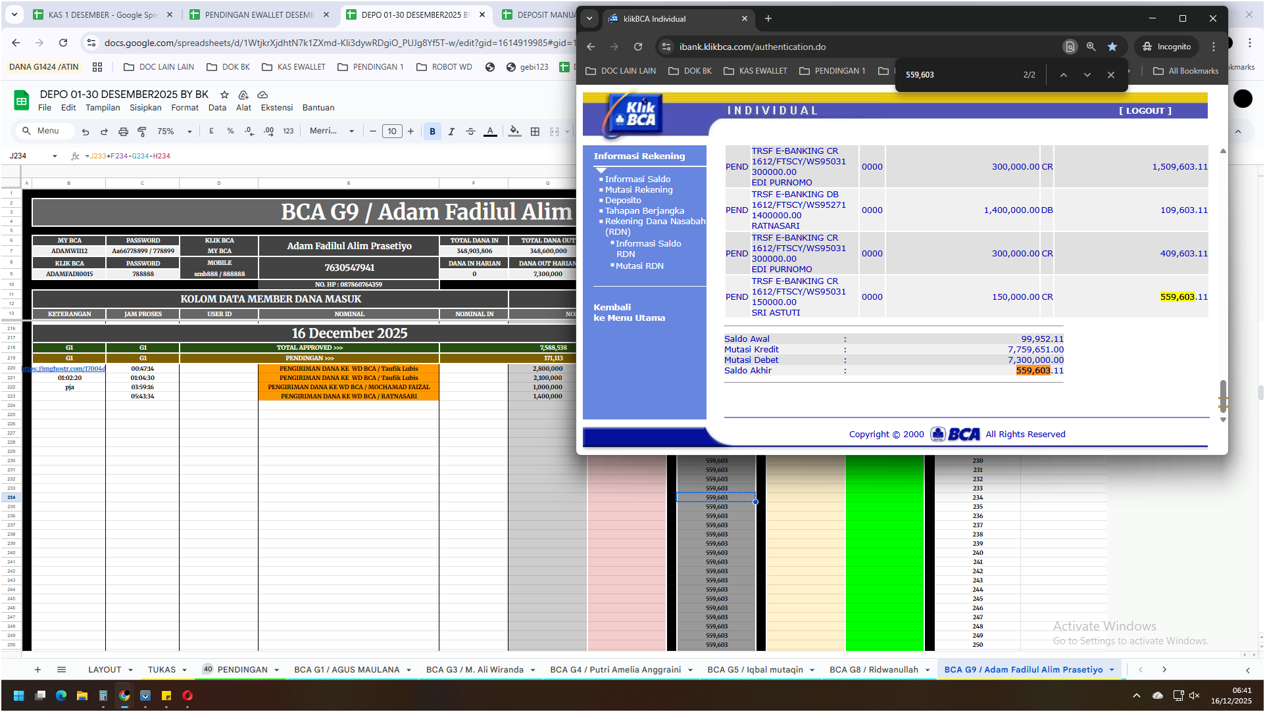
Task: Switch to BCA G5 / Iqbal mutaqin sheet tab
Action: (x=755, y=669)
